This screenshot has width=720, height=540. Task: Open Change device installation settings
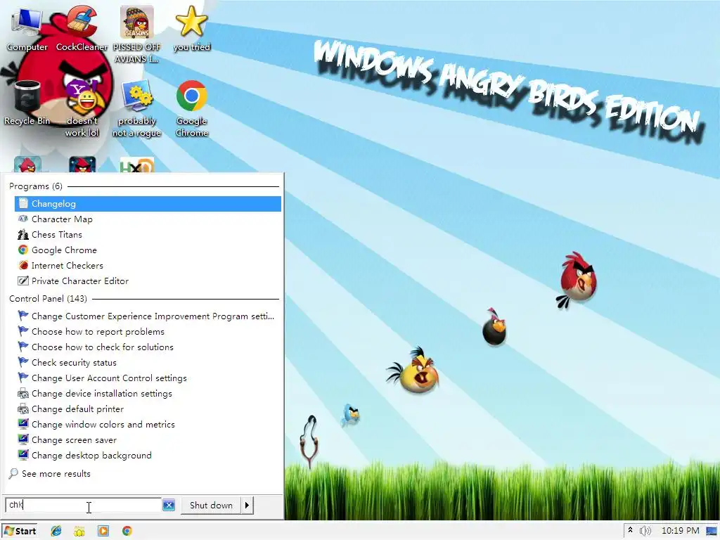148,394
